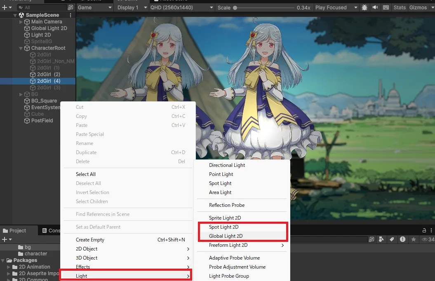Screen dimensions: 435x281
Task: Toggle the Gizmos button
Action: click(x=418, y=7)
